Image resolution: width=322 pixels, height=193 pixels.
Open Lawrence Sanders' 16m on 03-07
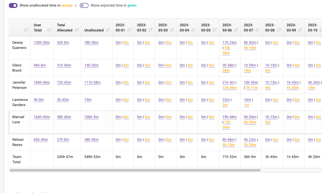[247, 100]
